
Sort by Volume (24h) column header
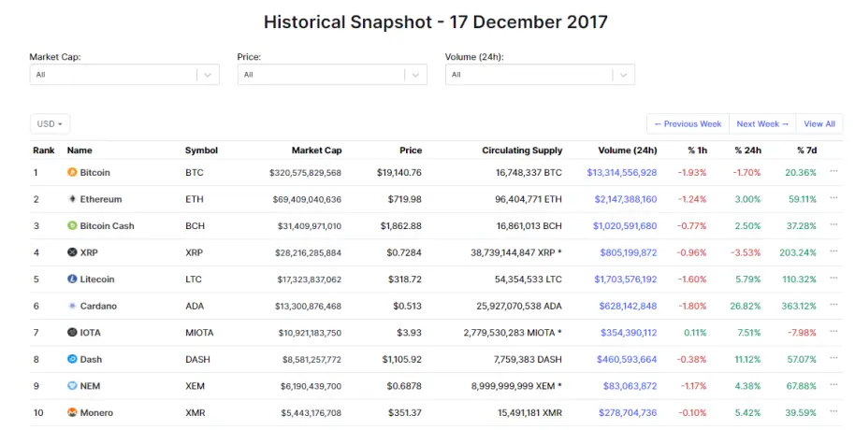[628, 150]
